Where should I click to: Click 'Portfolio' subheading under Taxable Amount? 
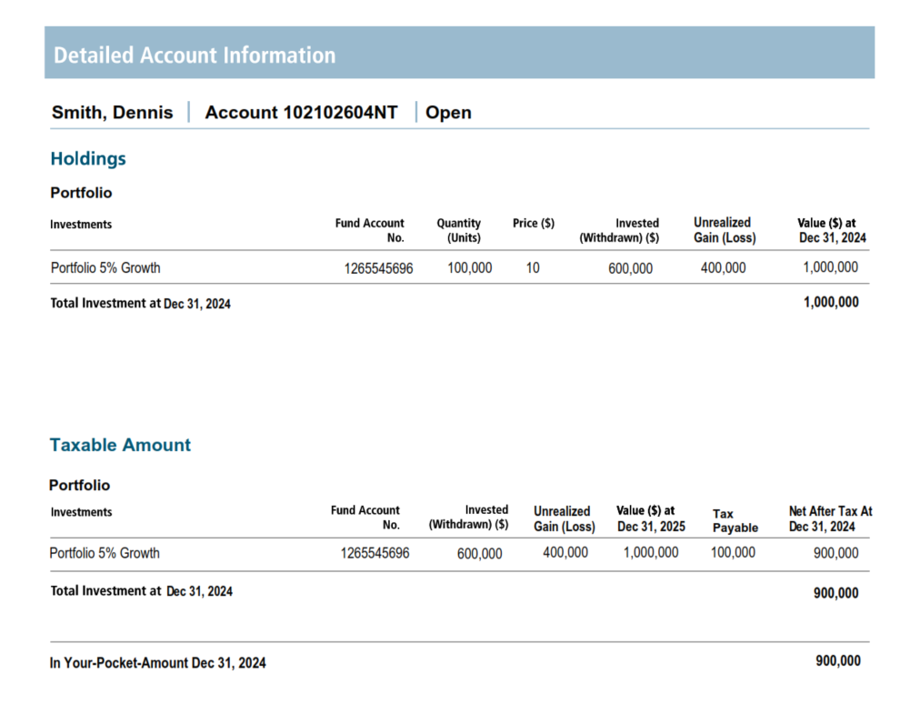[x=79, y=485]
